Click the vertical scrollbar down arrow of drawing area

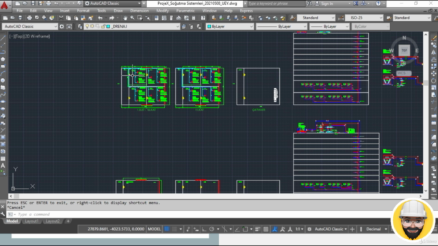tap(426, 191)
